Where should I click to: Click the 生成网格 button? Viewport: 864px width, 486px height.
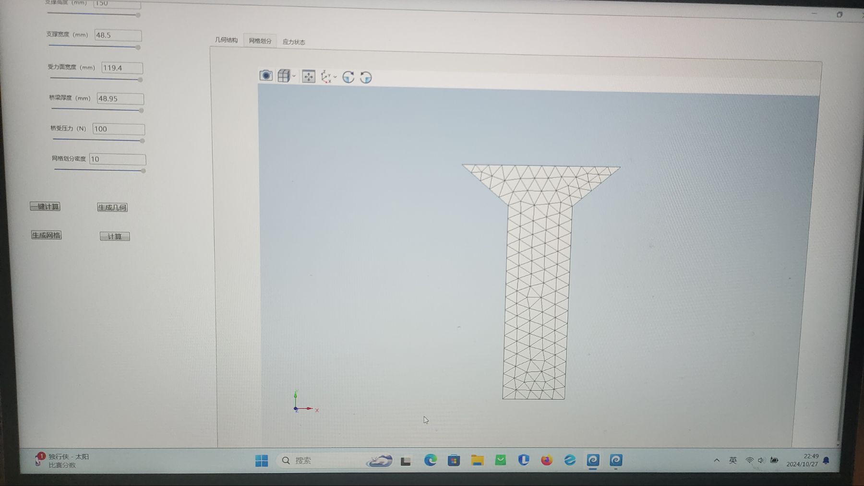coord(47,235)
